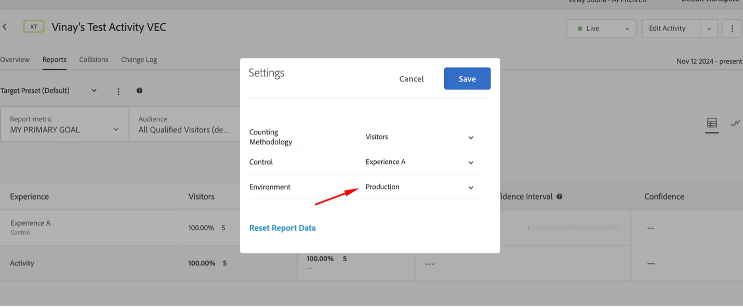The width and height of the screenshot is (743, 307).
Task: Click the Counting Methodology label
Action: (x=271, y=137)
